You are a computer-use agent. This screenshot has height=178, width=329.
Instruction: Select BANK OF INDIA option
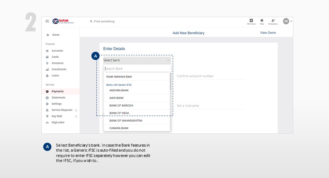(x=137, y=113)
